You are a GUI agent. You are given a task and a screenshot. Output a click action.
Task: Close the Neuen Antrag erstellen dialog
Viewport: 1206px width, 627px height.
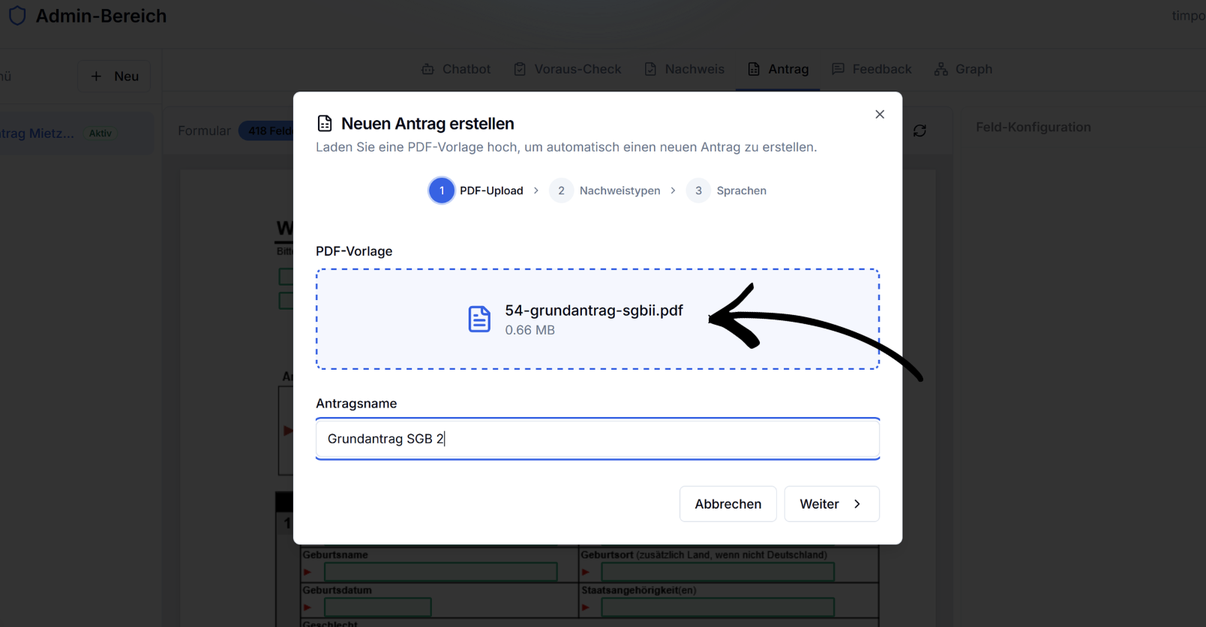[x=880, y=114]
